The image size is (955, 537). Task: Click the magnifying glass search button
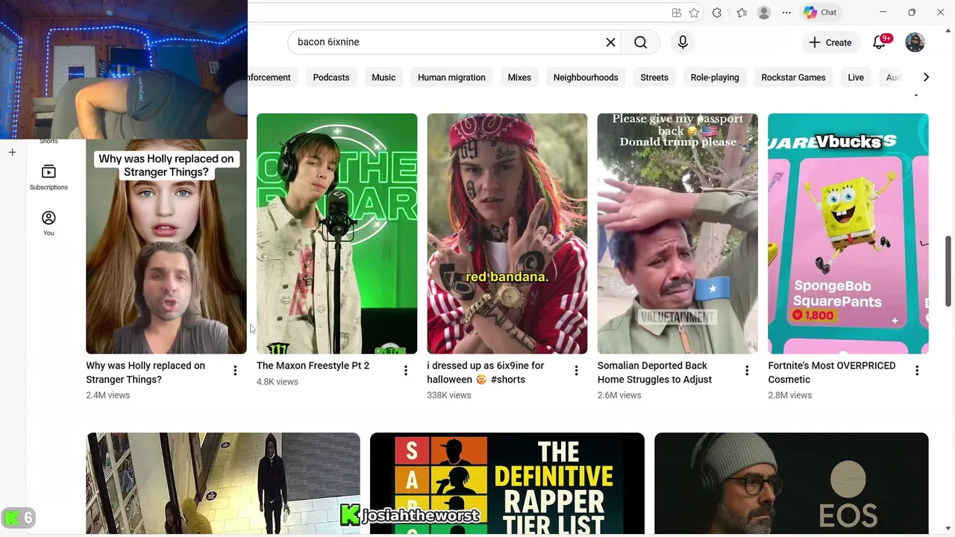(x=640, y=43)
